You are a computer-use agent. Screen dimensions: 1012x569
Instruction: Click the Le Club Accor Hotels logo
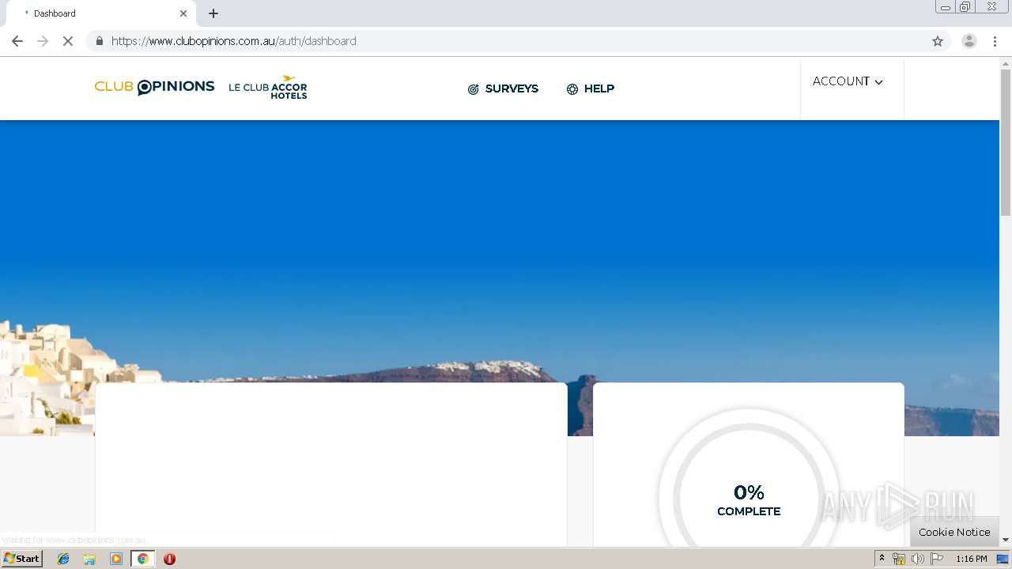click(268, 87)
